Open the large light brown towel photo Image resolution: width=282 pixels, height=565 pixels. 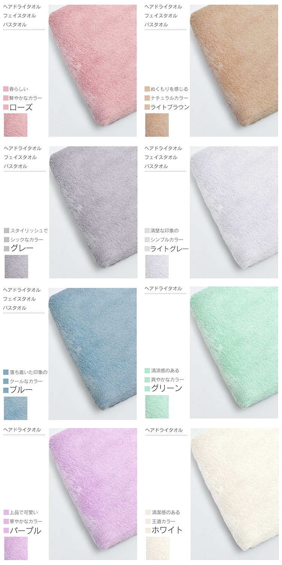234,70
